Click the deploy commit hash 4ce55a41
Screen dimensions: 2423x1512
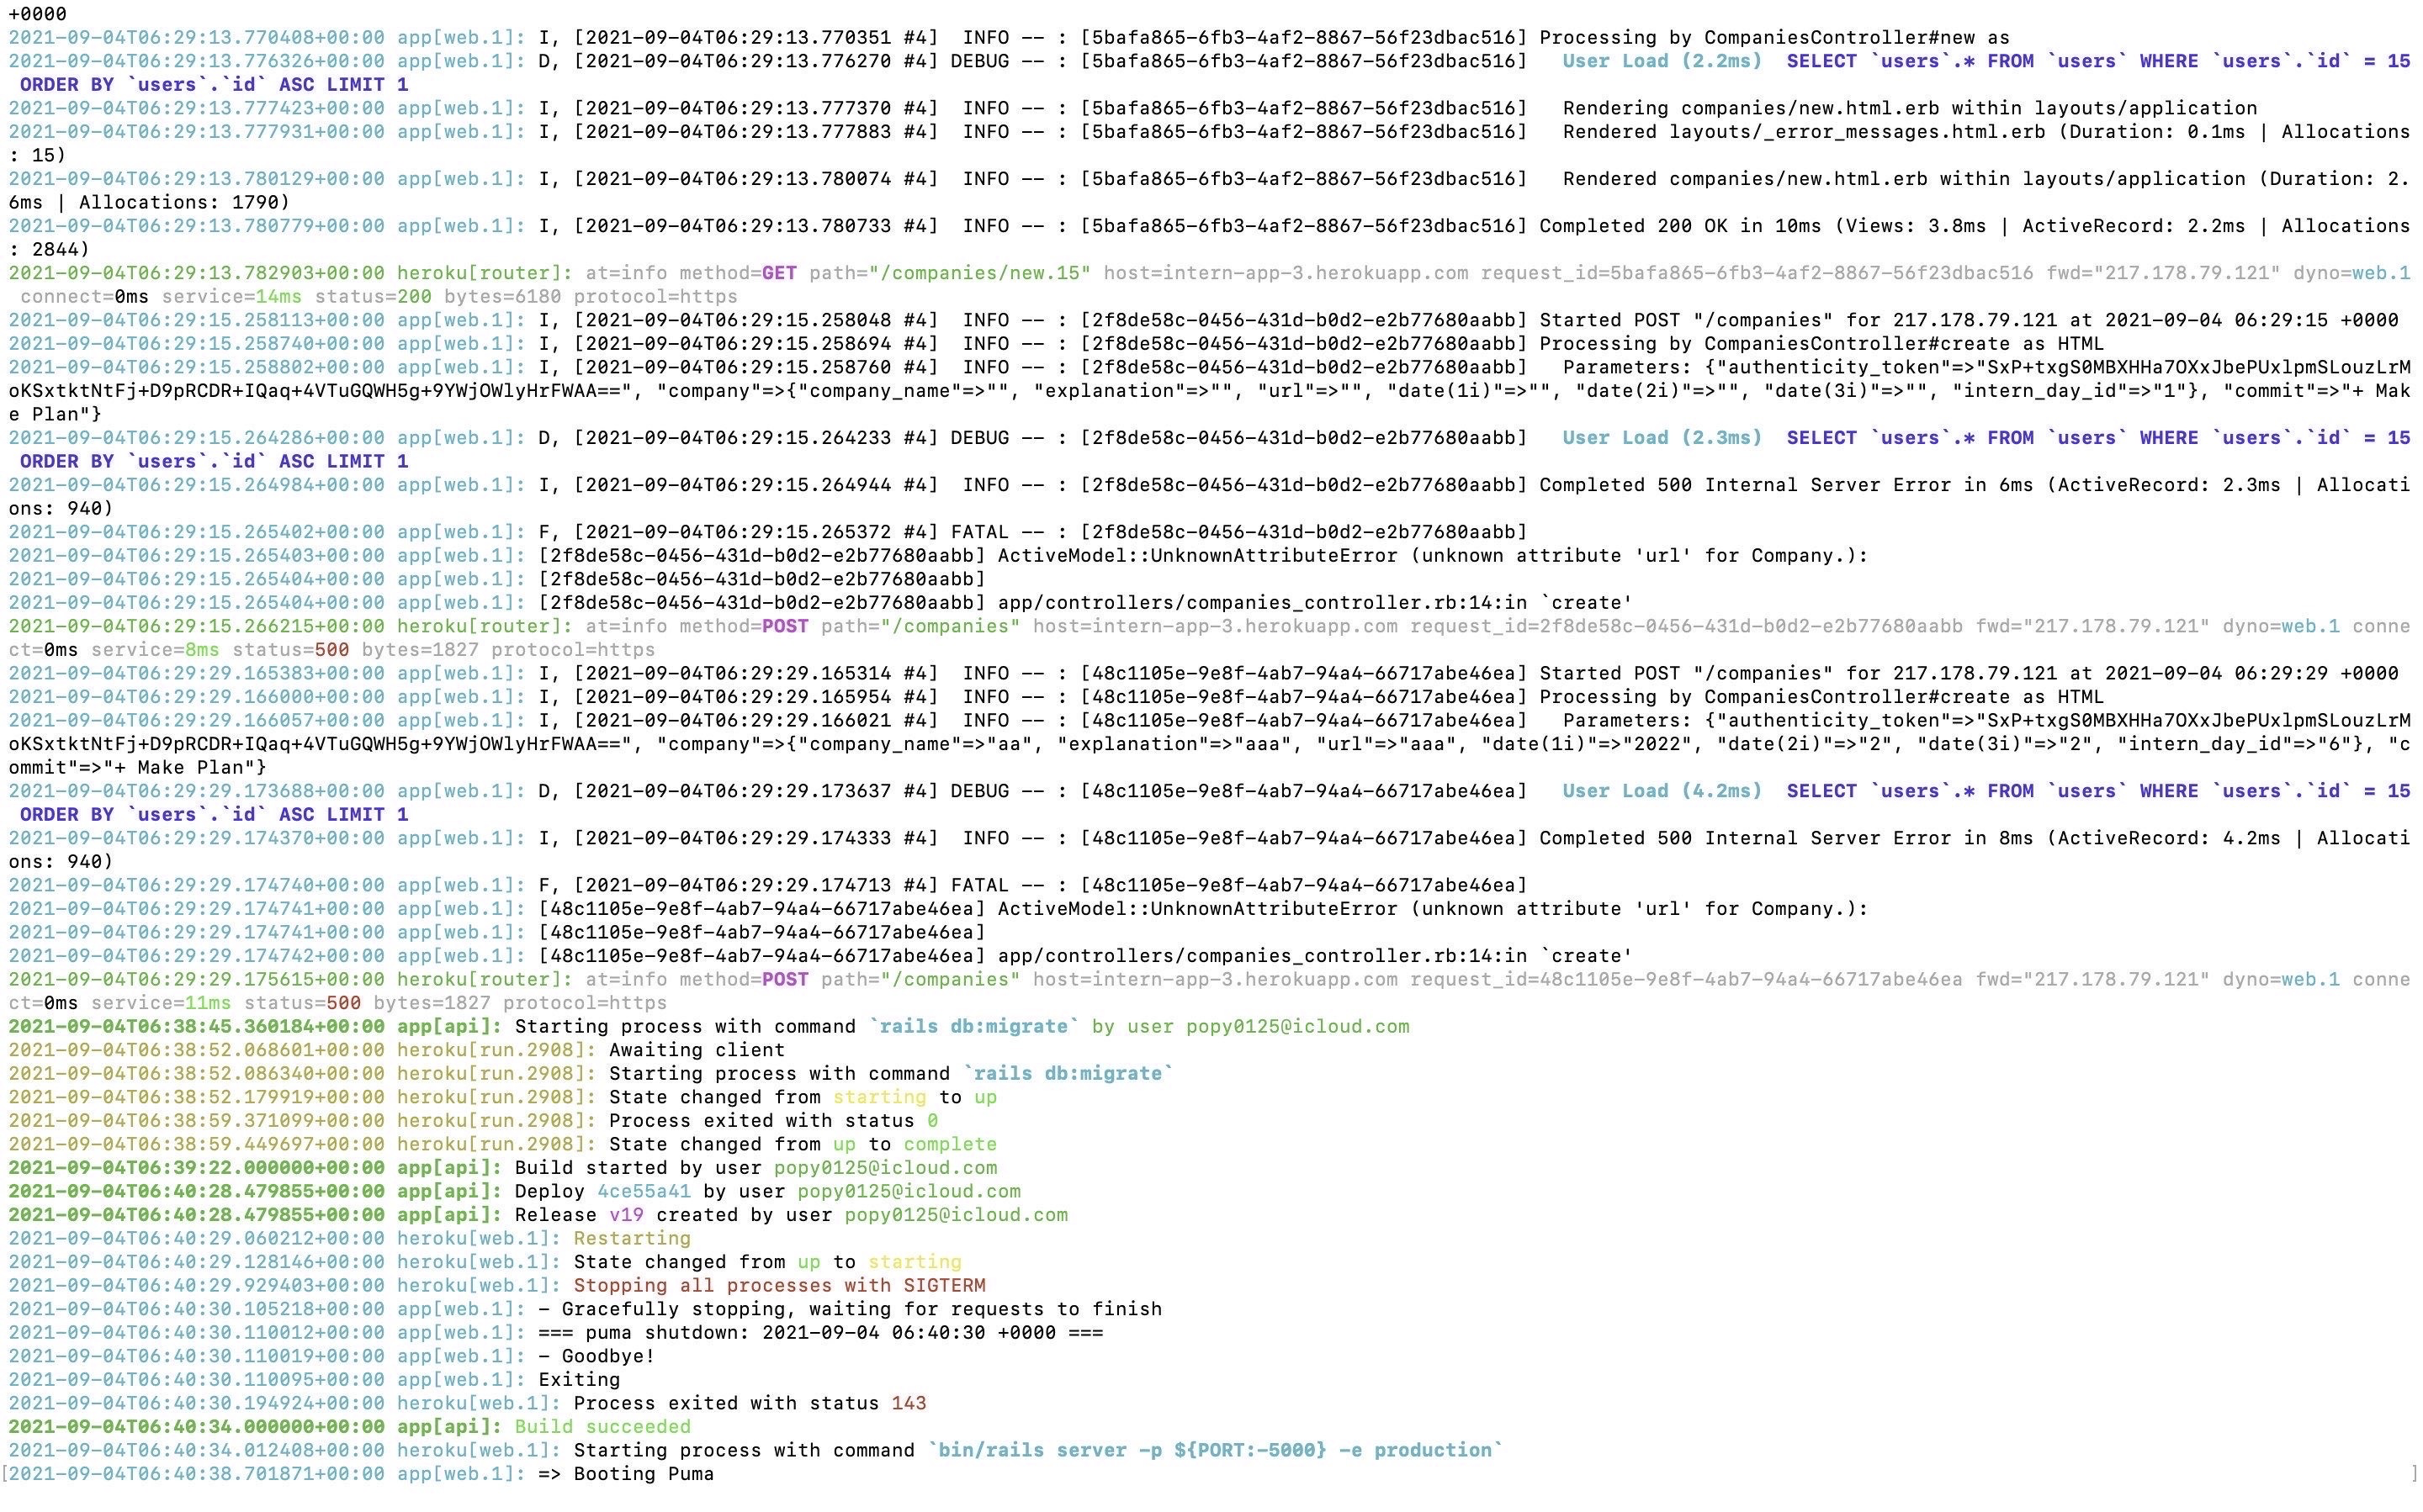point(644,1191)
